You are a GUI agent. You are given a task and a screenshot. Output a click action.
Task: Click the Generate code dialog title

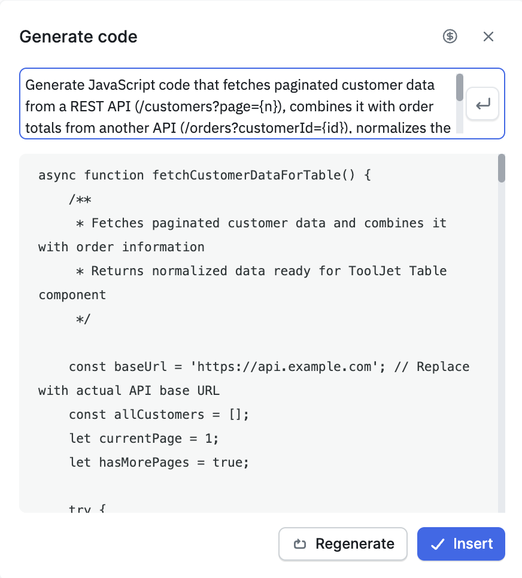(x=78, y=36)
